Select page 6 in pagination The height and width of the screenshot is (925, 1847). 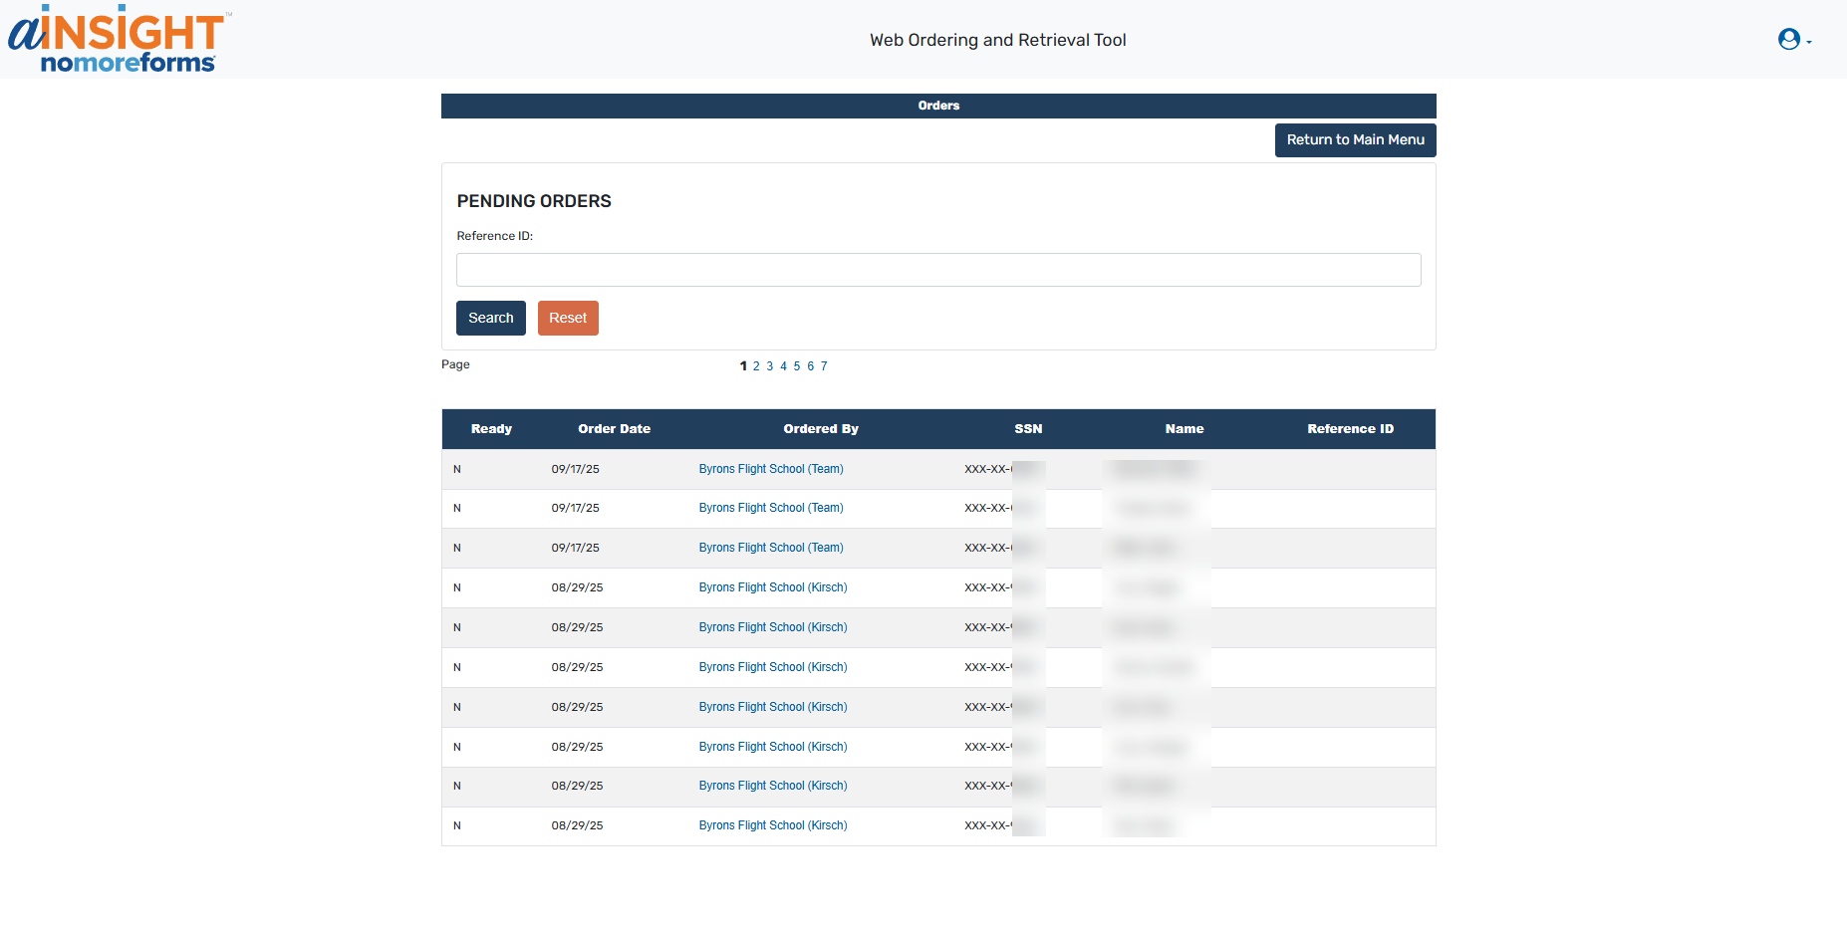coord(811,366)
